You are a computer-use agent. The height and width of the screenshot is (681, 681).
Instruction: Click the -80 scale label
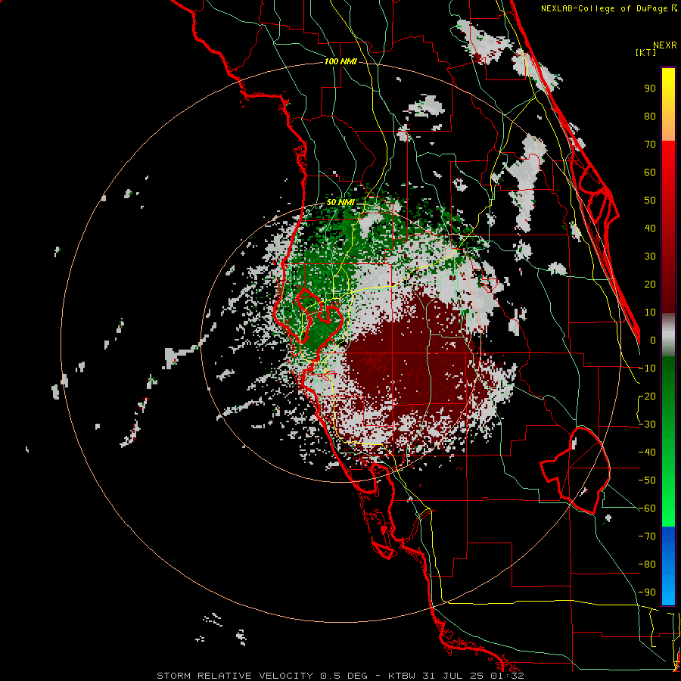point(647,564)
